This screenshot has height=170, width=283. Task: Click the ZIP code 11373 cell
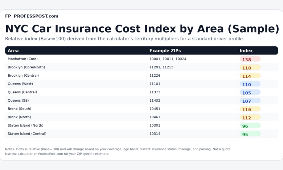coord(155,92)
